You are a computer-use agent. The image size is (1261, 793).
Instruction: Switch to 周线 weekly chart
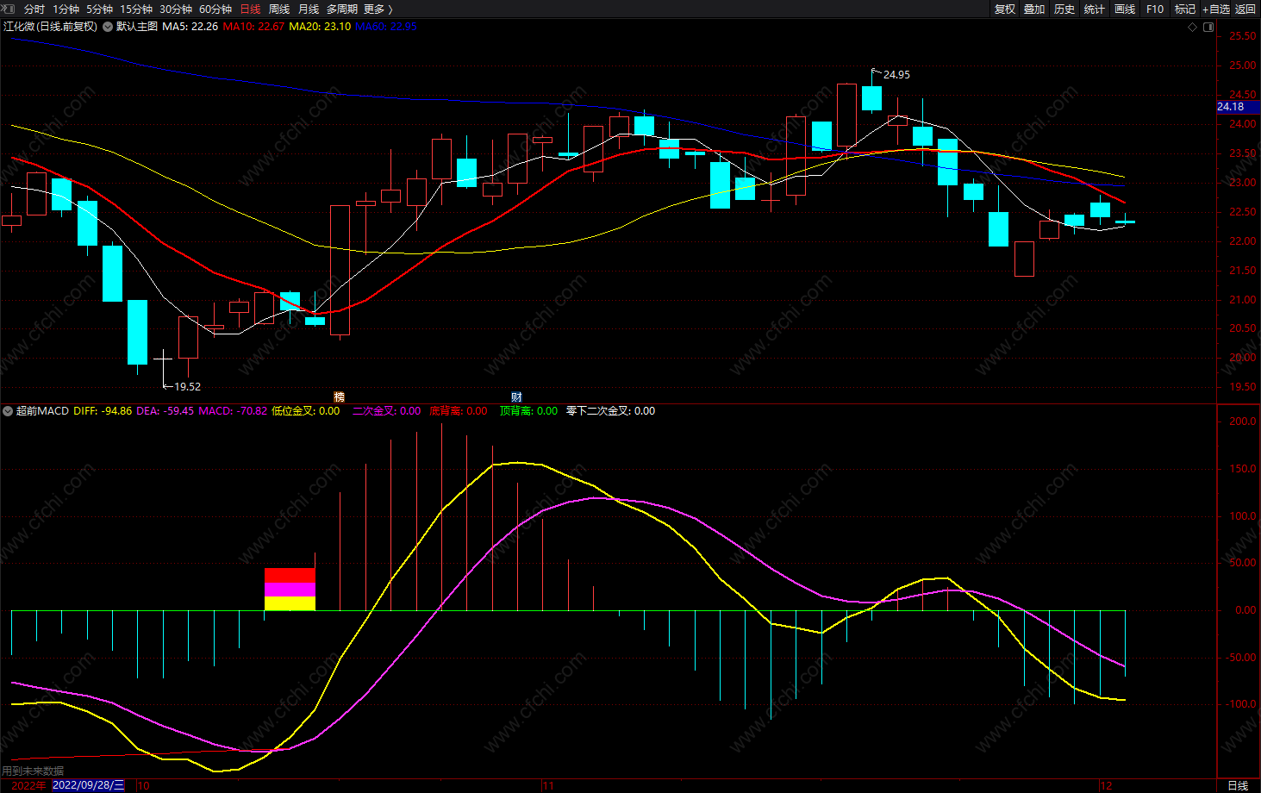pyautogui.click(x=279, y=9)
